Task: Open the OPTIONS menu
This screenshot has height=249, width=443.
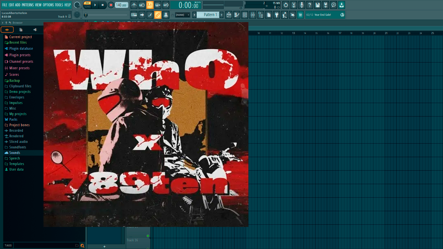Action: coord(48,5)
